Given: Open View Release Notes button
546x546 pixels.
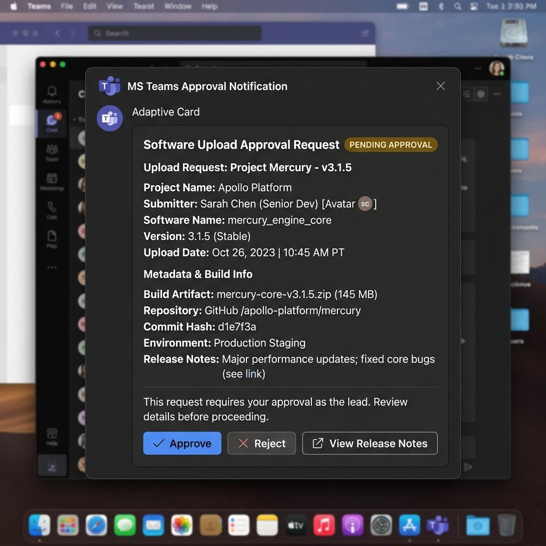Looking at the screenshot, I should [370, 443].
